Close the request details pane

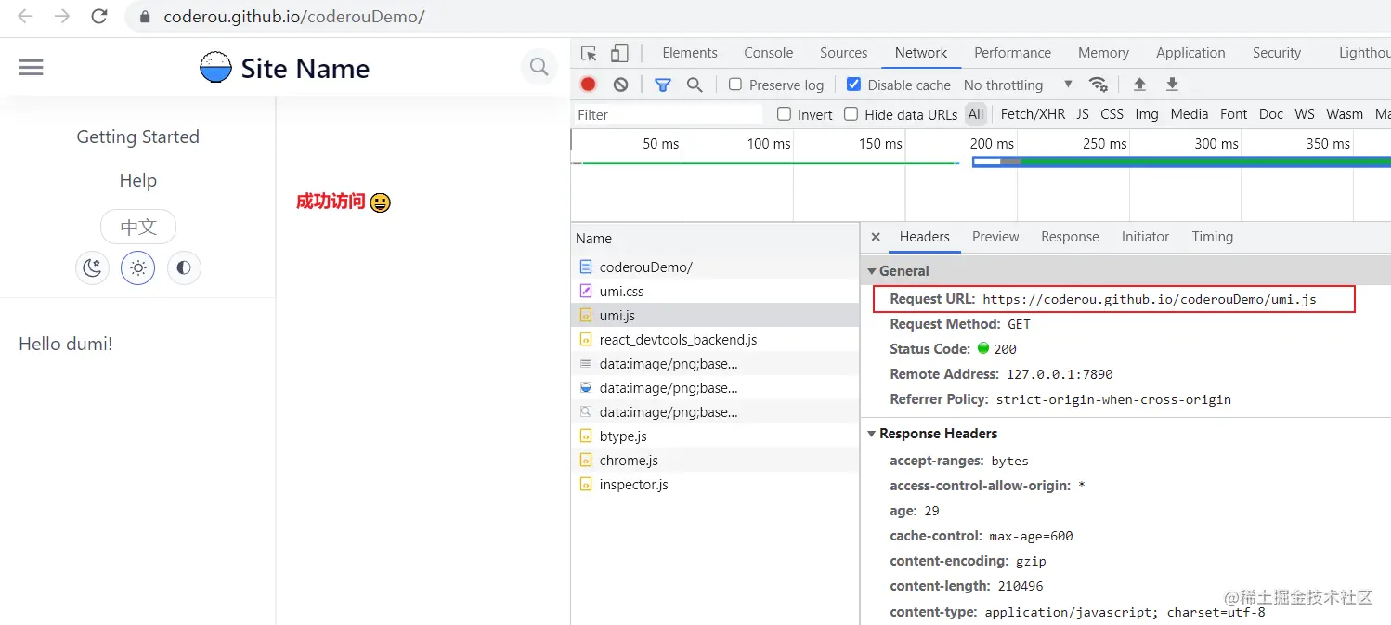click(876, 237)
